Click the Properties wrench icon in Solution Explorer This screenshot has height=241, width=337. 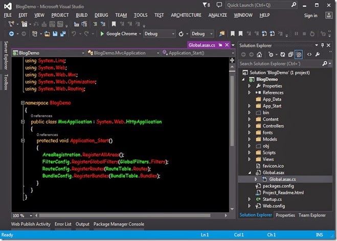click(x=318, y=54)
